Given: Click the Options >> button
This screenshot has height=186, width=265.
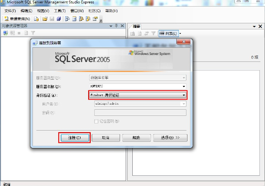Looking at the screenshot, I should pyautogui.click(x=170, y=138).
